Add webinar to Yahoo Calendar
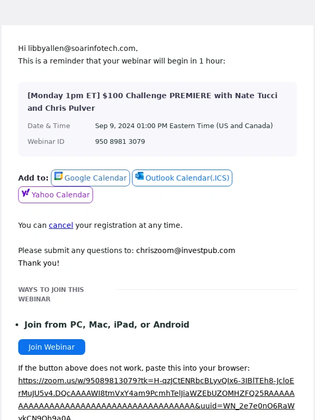The width and height of the screenshot is (315, 420). (56, 195)
